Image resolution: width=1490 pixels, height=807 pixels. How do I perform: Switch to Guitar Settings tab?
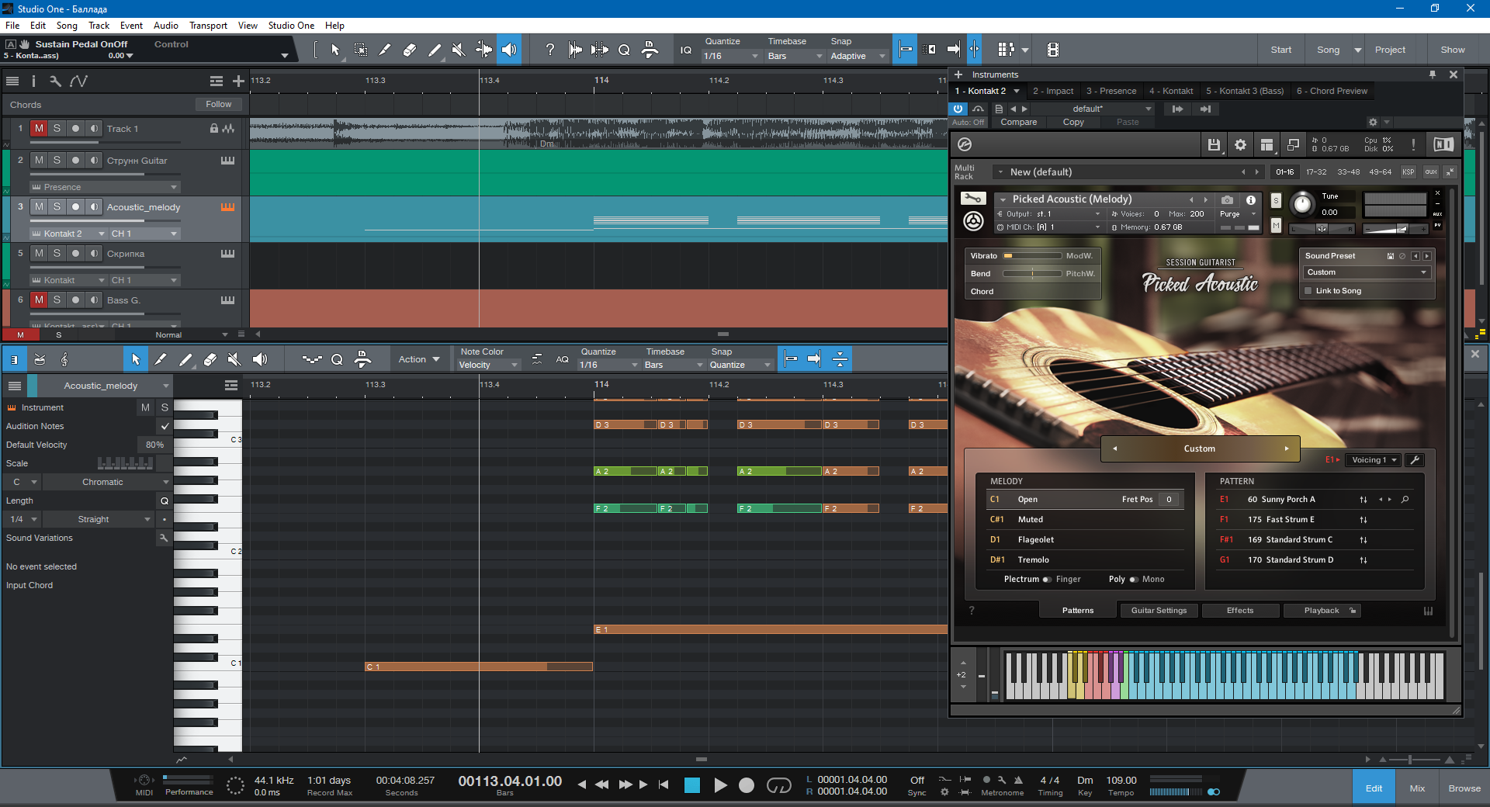click(x=1159, y=611)
